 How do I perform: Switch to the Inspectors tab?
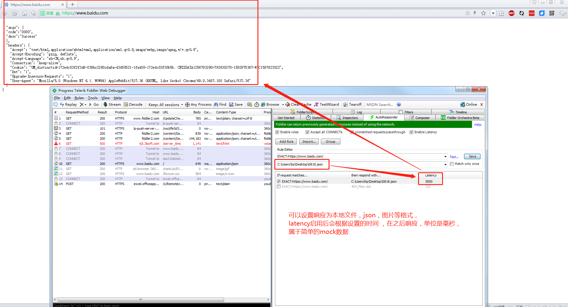pyautogui.click(x=347, y=118)
